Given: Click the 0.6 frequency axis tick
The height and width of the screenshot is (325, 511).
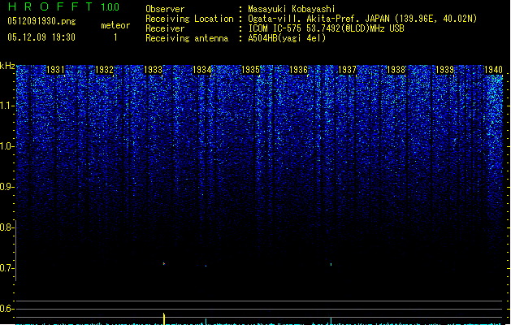Looking at the screenshot, I should 6,309.
